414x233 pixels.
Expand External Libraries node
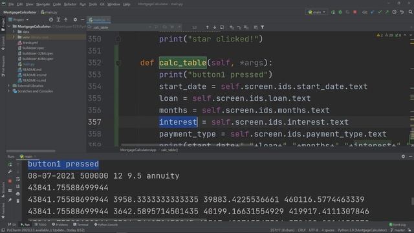point(9,86)
